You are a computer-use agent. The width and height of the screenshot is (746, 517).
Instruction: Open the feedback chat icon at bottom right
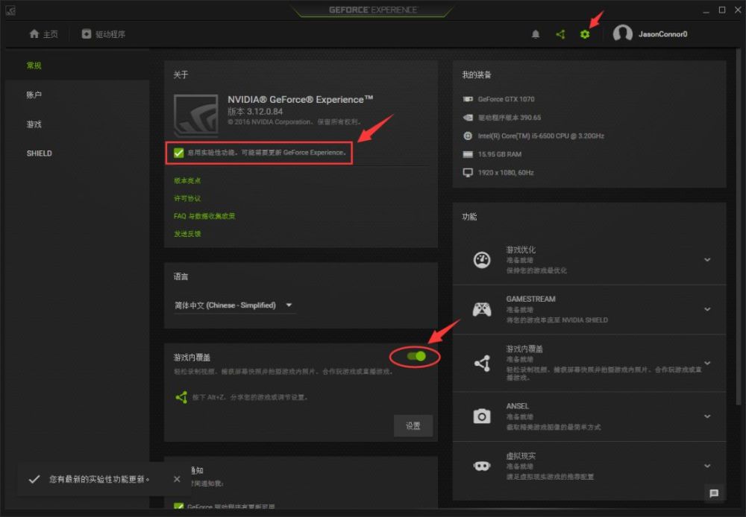[x=714, y=493]
